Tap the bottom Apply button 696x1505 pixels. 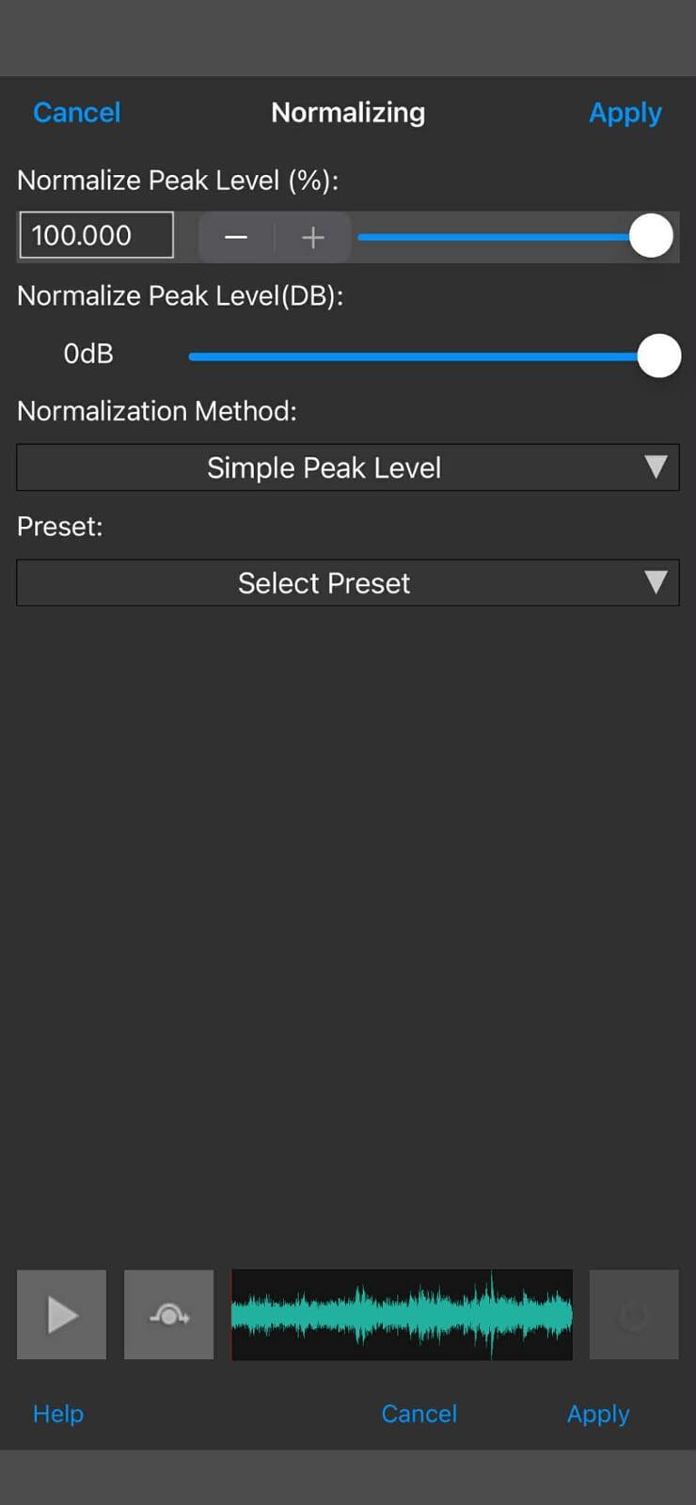(598, 1414)
